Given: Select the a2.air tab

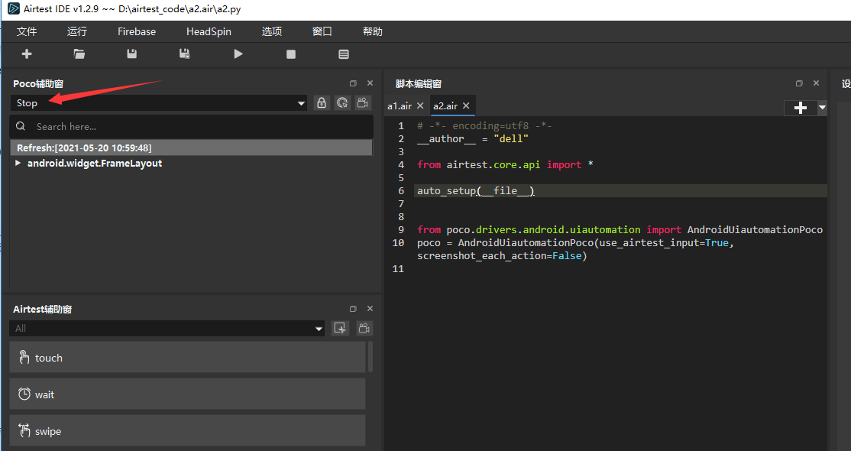Looking at the screenshot, I should click(x=445, y=106).
